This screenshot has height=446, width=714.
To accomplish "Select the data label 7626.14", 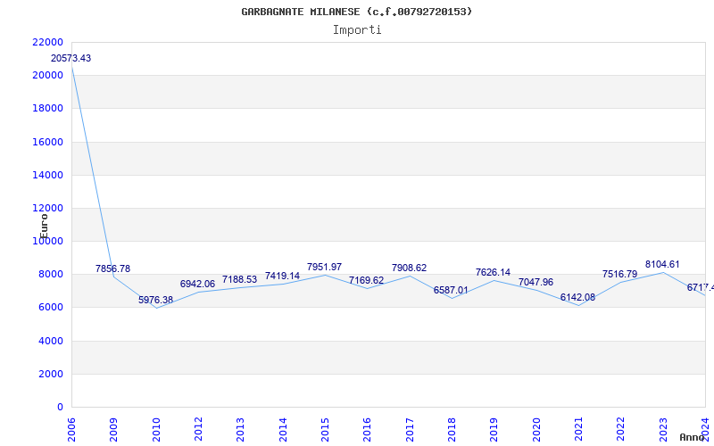I will coord(494,272).
